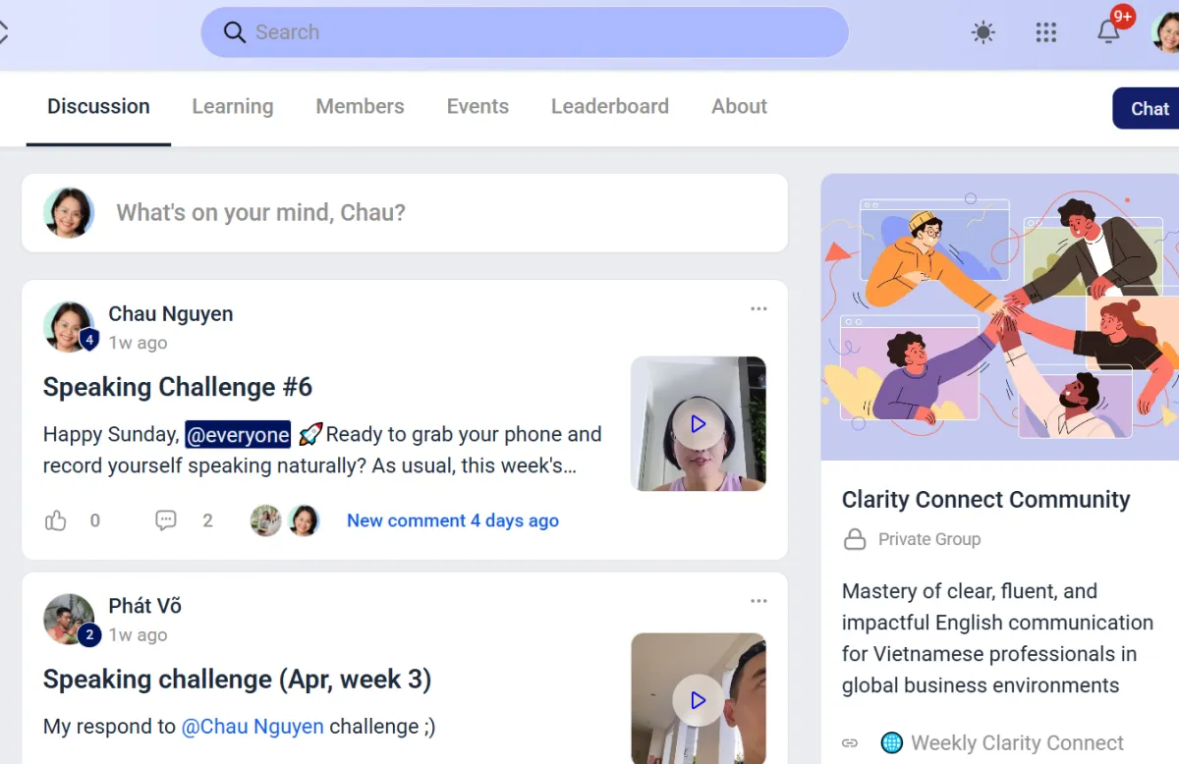Screen dimensions: 1179x764
Task: Open the Chat button
Action: pos(1147,108)
